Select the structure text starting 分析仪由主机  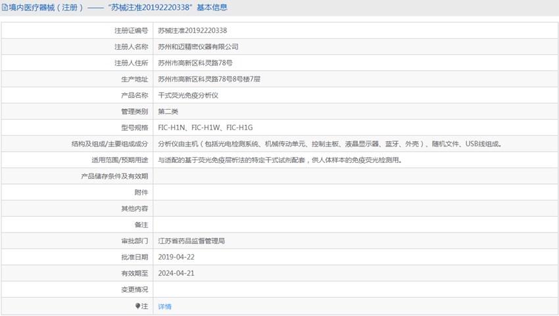[329, 144]
